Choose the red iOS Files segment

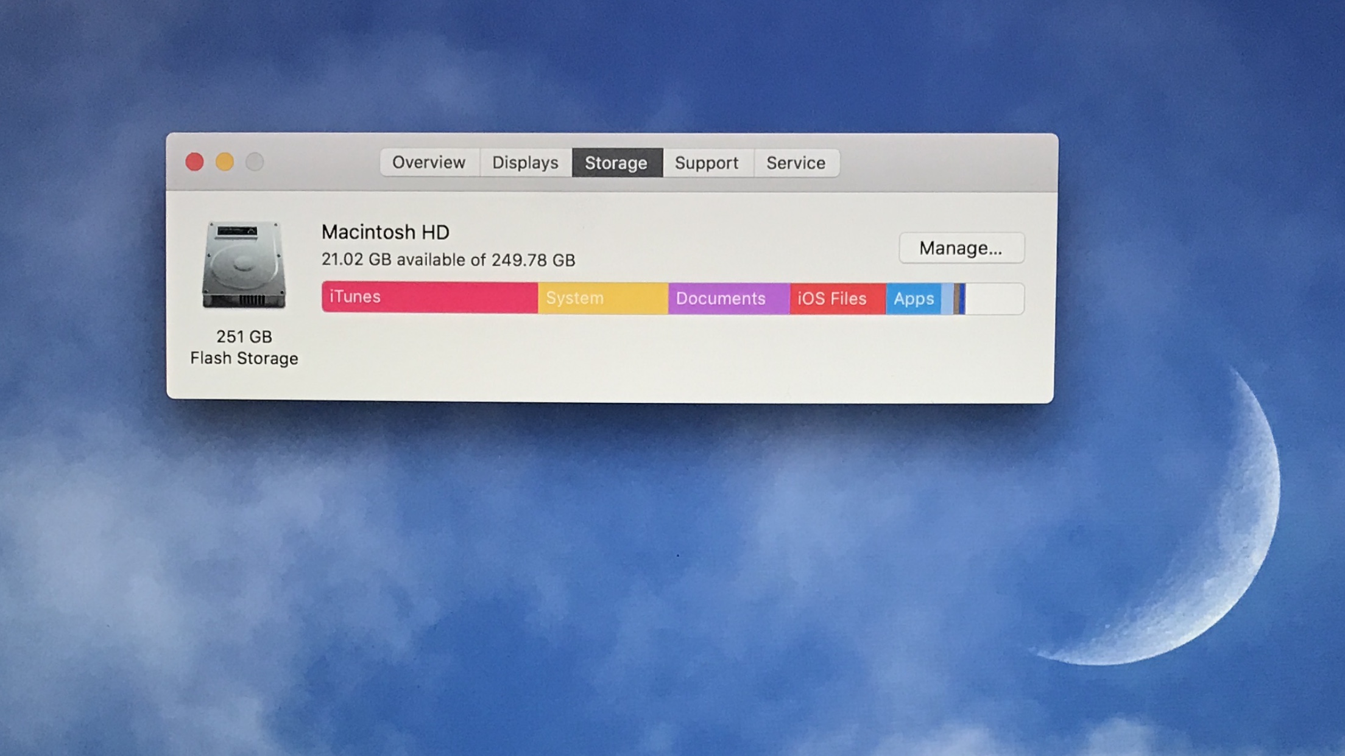[838, 298]
